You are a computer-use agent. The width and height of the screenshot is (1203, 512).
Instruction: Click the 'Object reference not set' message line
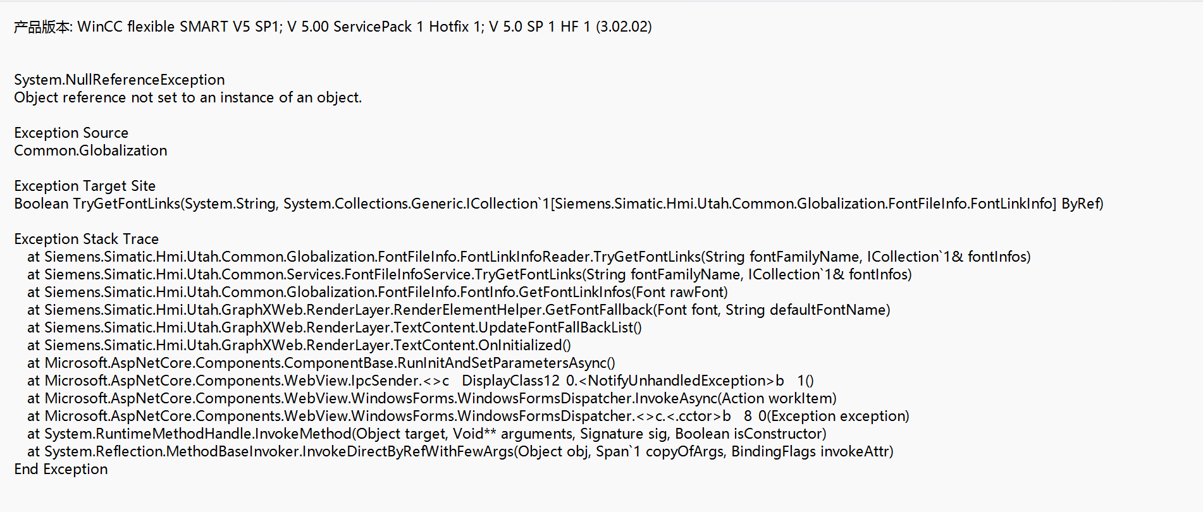(188, 97)
